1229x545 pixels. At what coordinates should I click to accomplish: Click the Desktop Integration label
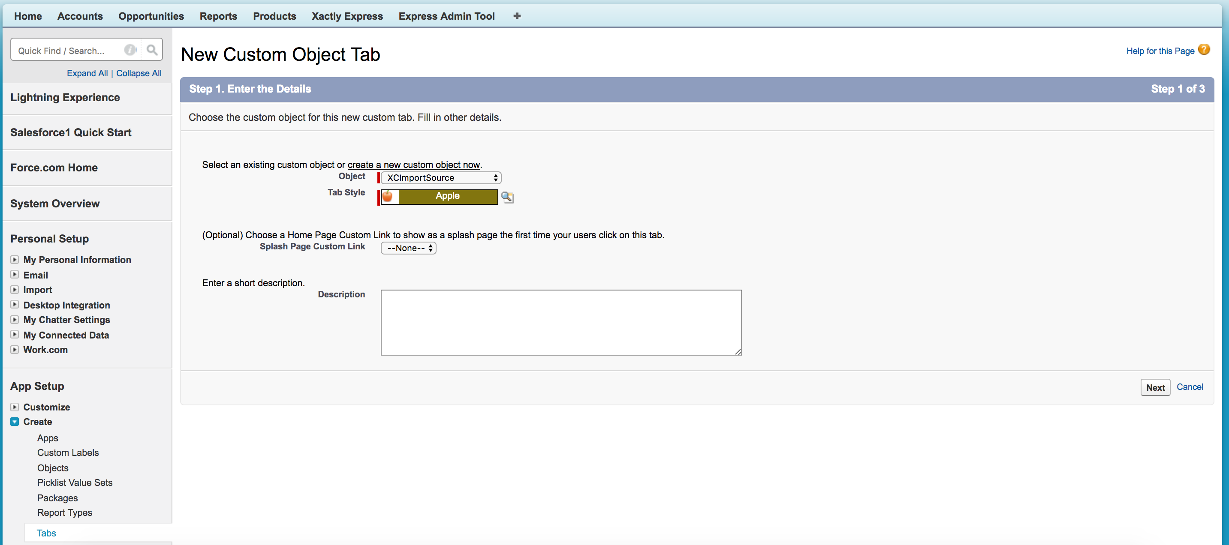click(x=67, y=305)
